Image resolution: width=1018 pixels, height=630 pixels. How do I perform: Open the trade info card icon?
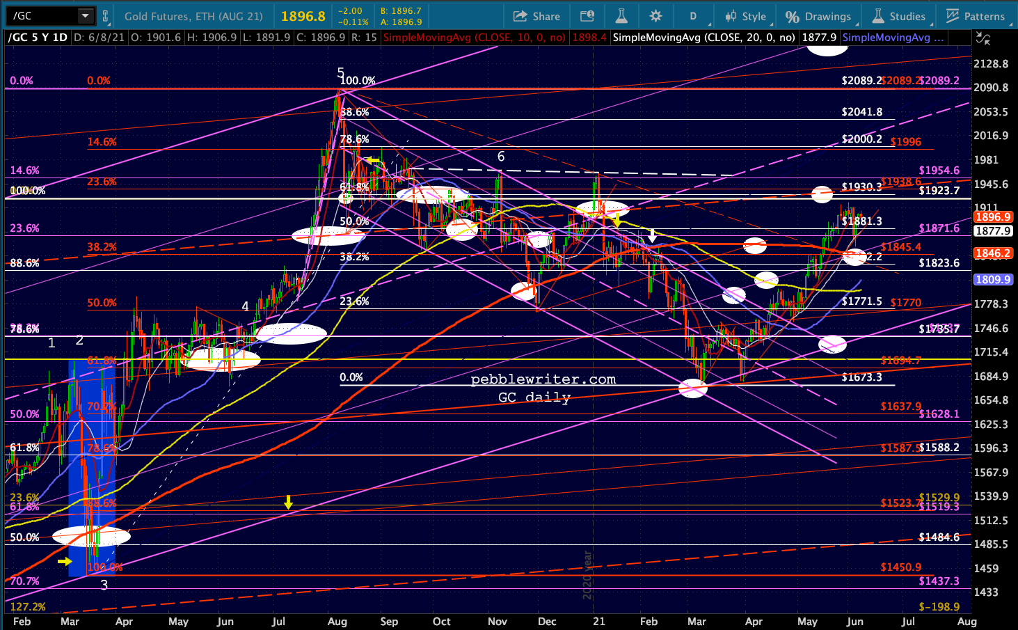point(587,16)
